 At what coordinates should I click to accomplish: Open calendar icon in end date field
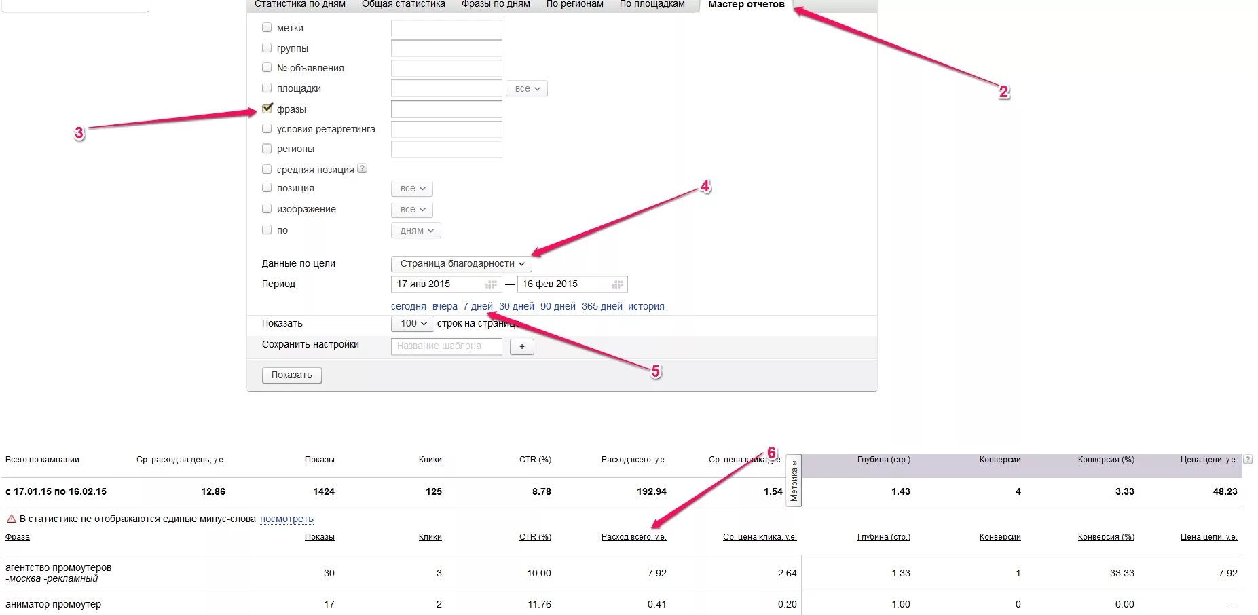coord(617,284)
